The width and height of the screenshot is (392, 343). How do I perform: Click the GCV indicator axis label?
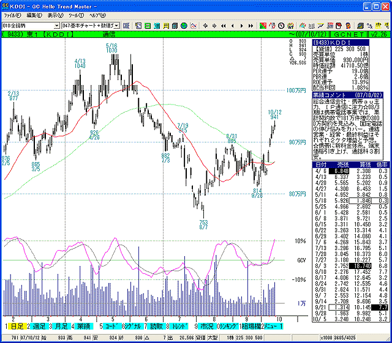301,260
